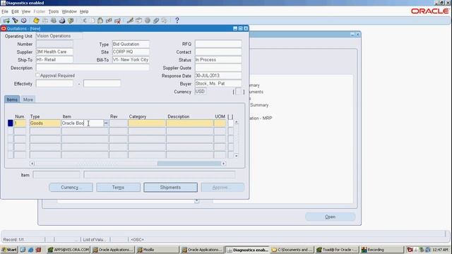
Task: Open the Help menu
Action: click(84, 11)
